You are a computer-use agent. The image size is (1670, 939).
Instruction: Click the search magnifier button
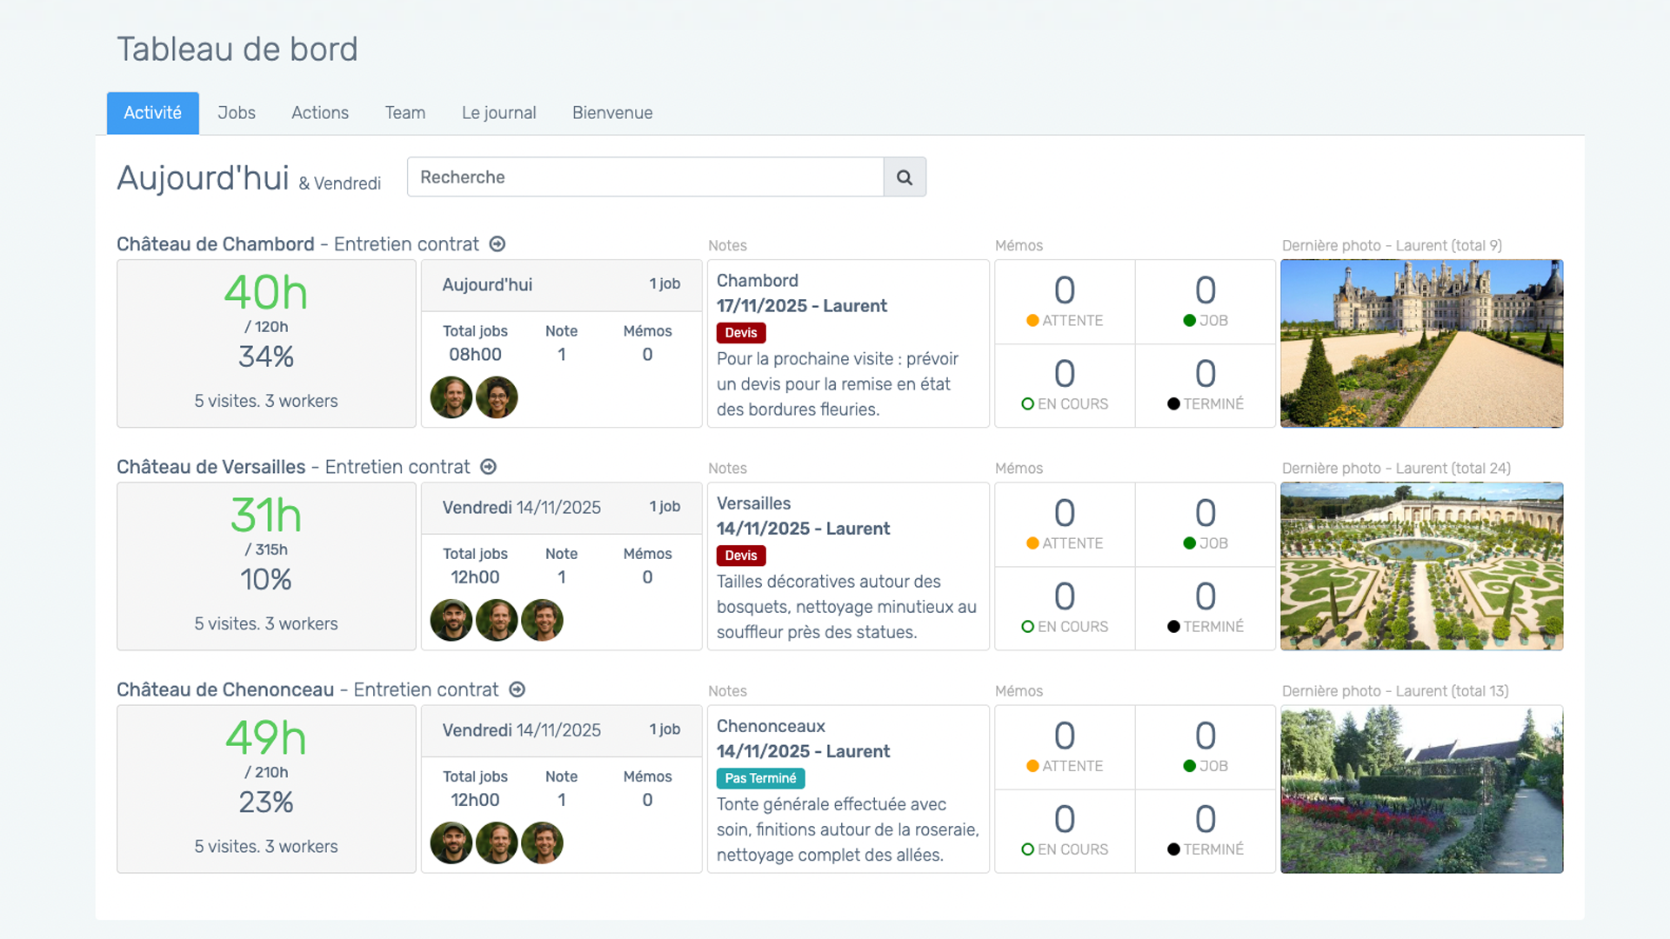[905, 177]
